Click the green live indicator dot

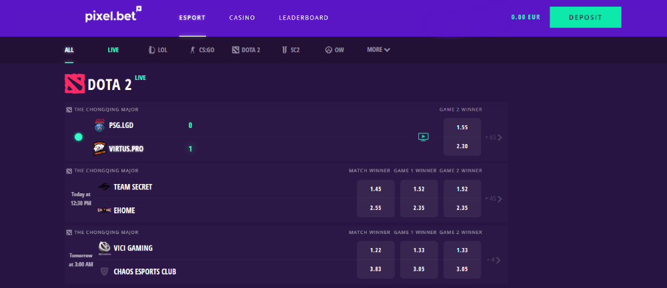coord(78,137)
